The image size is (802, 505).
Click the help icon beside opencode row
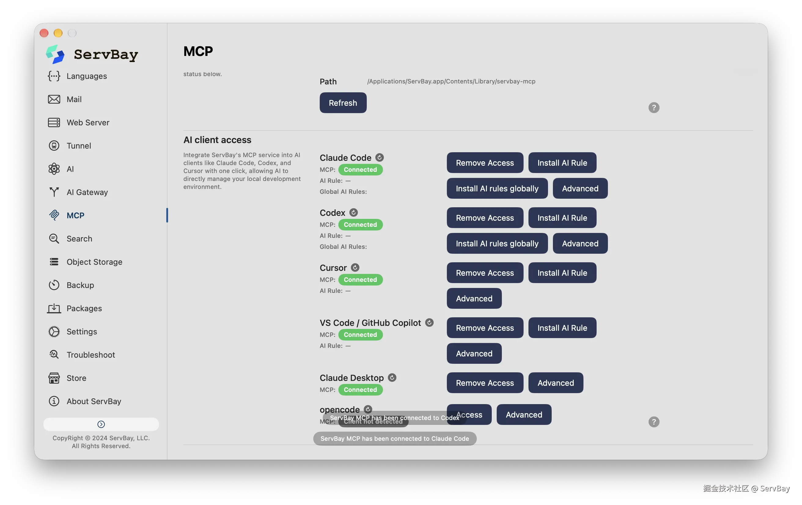click(654, 422)
